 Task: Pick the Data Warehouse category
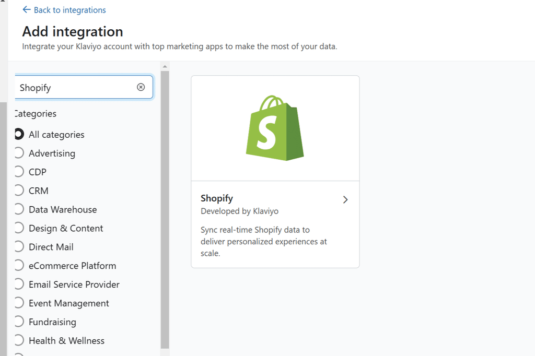click(19, 209)
